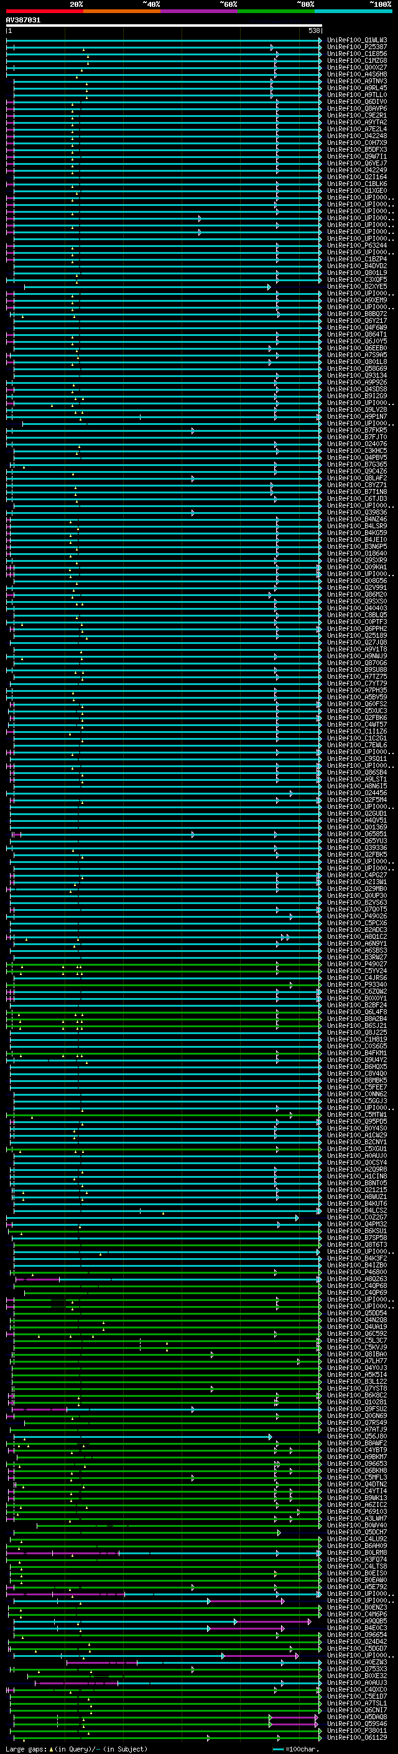Click the white query sequence ruler bar
398x1754 pixels.
point(164,25)
